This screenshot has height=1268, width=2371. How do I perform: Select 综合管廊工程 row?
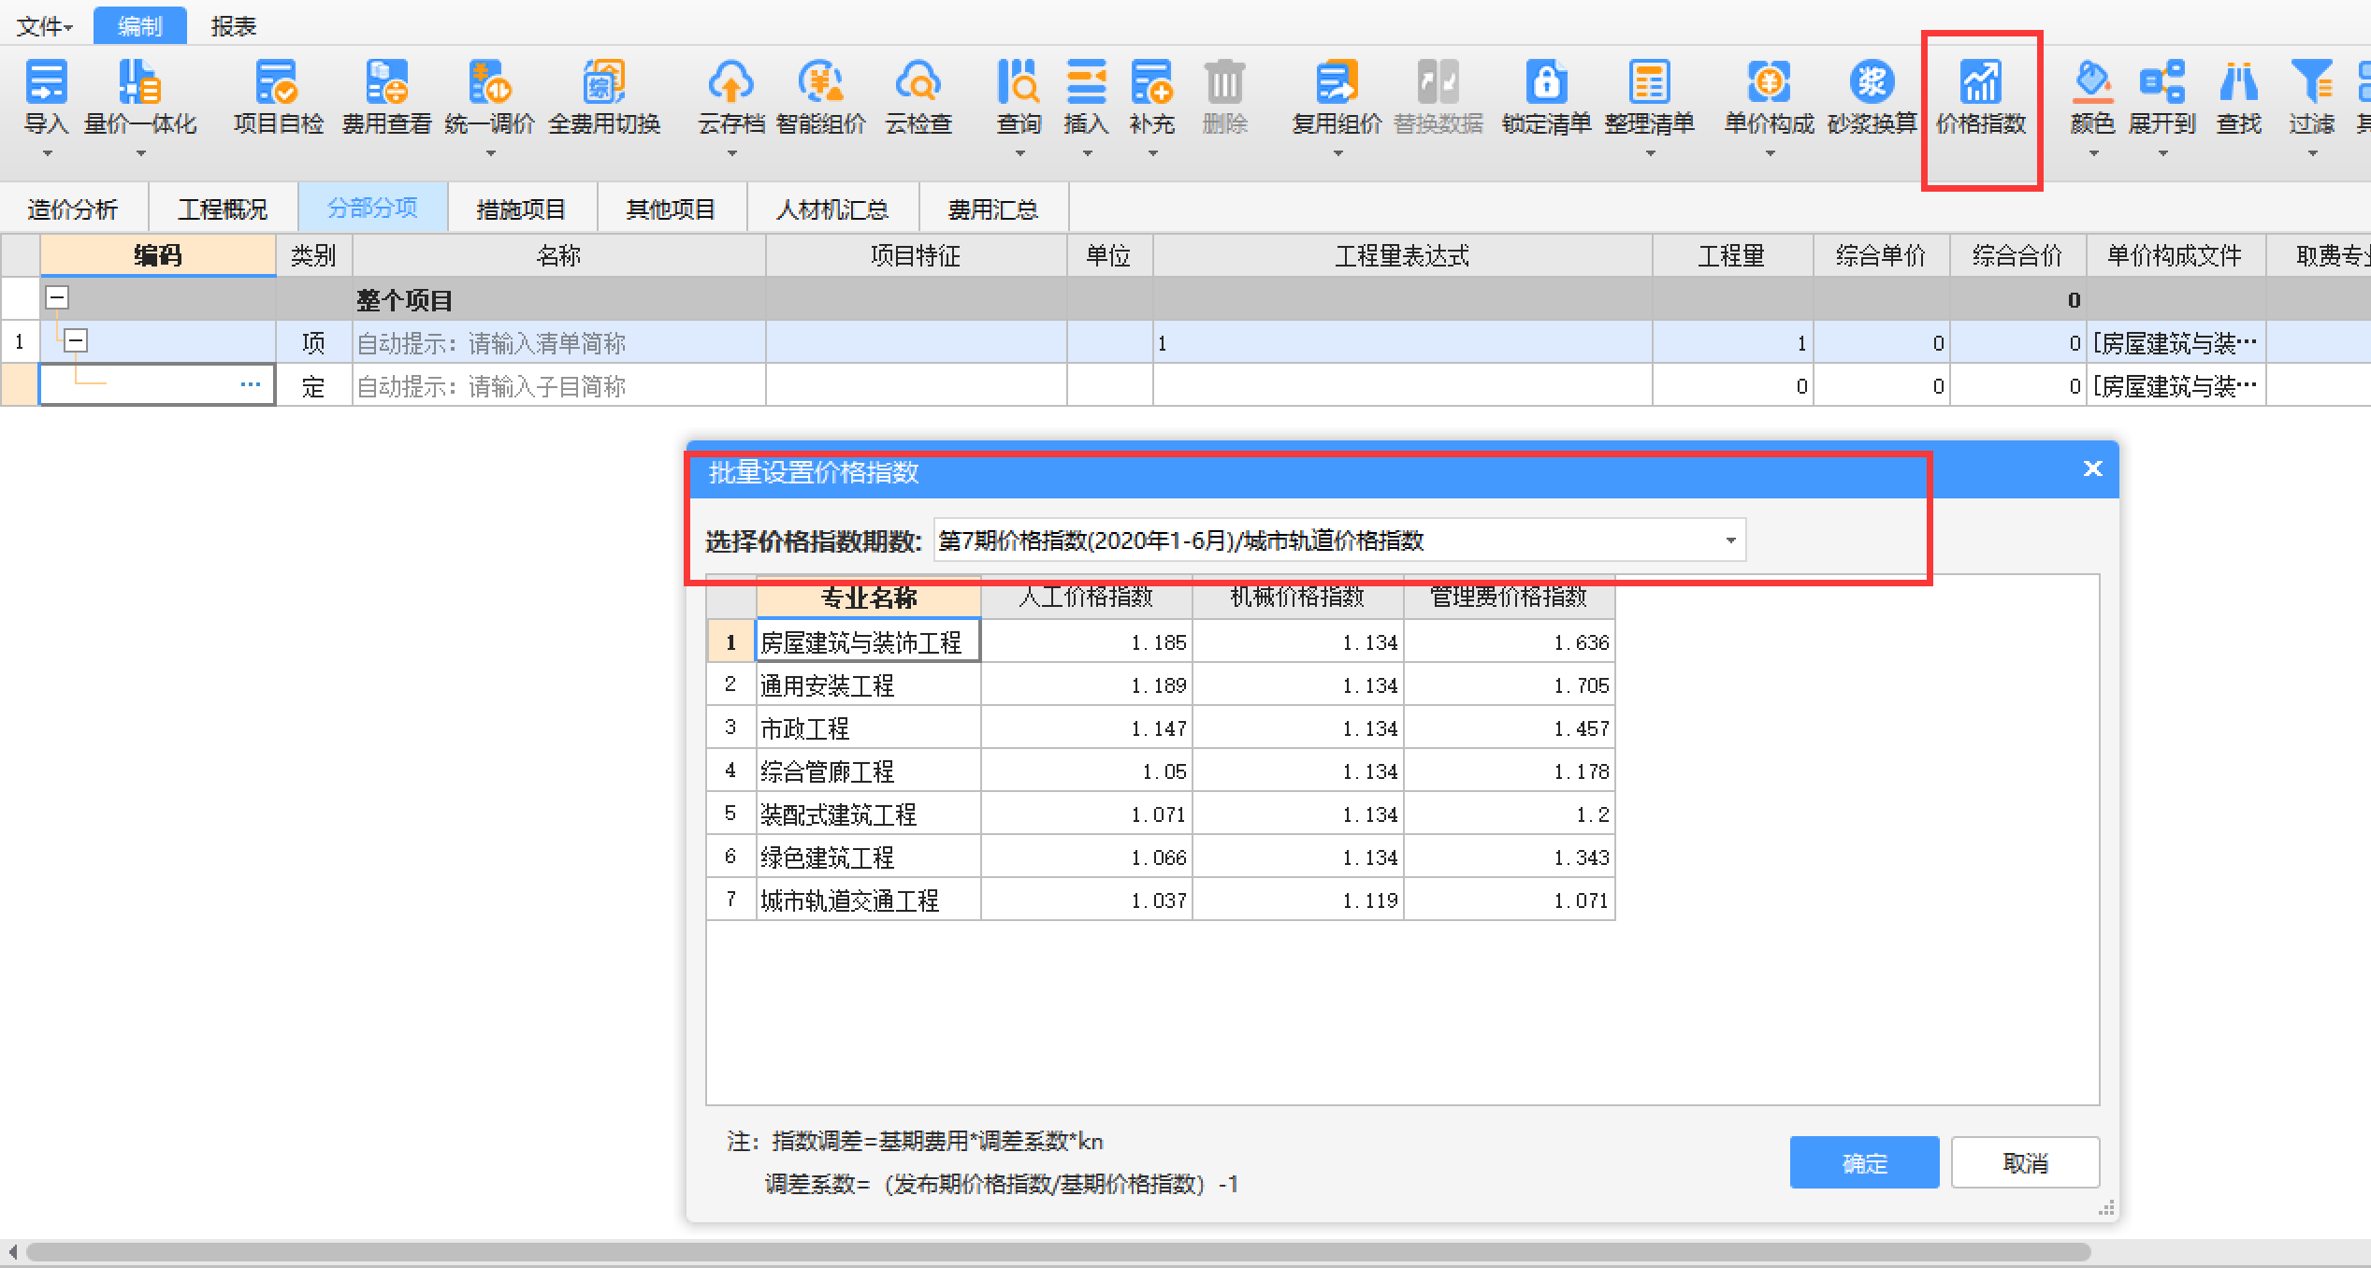[1161, 771]
